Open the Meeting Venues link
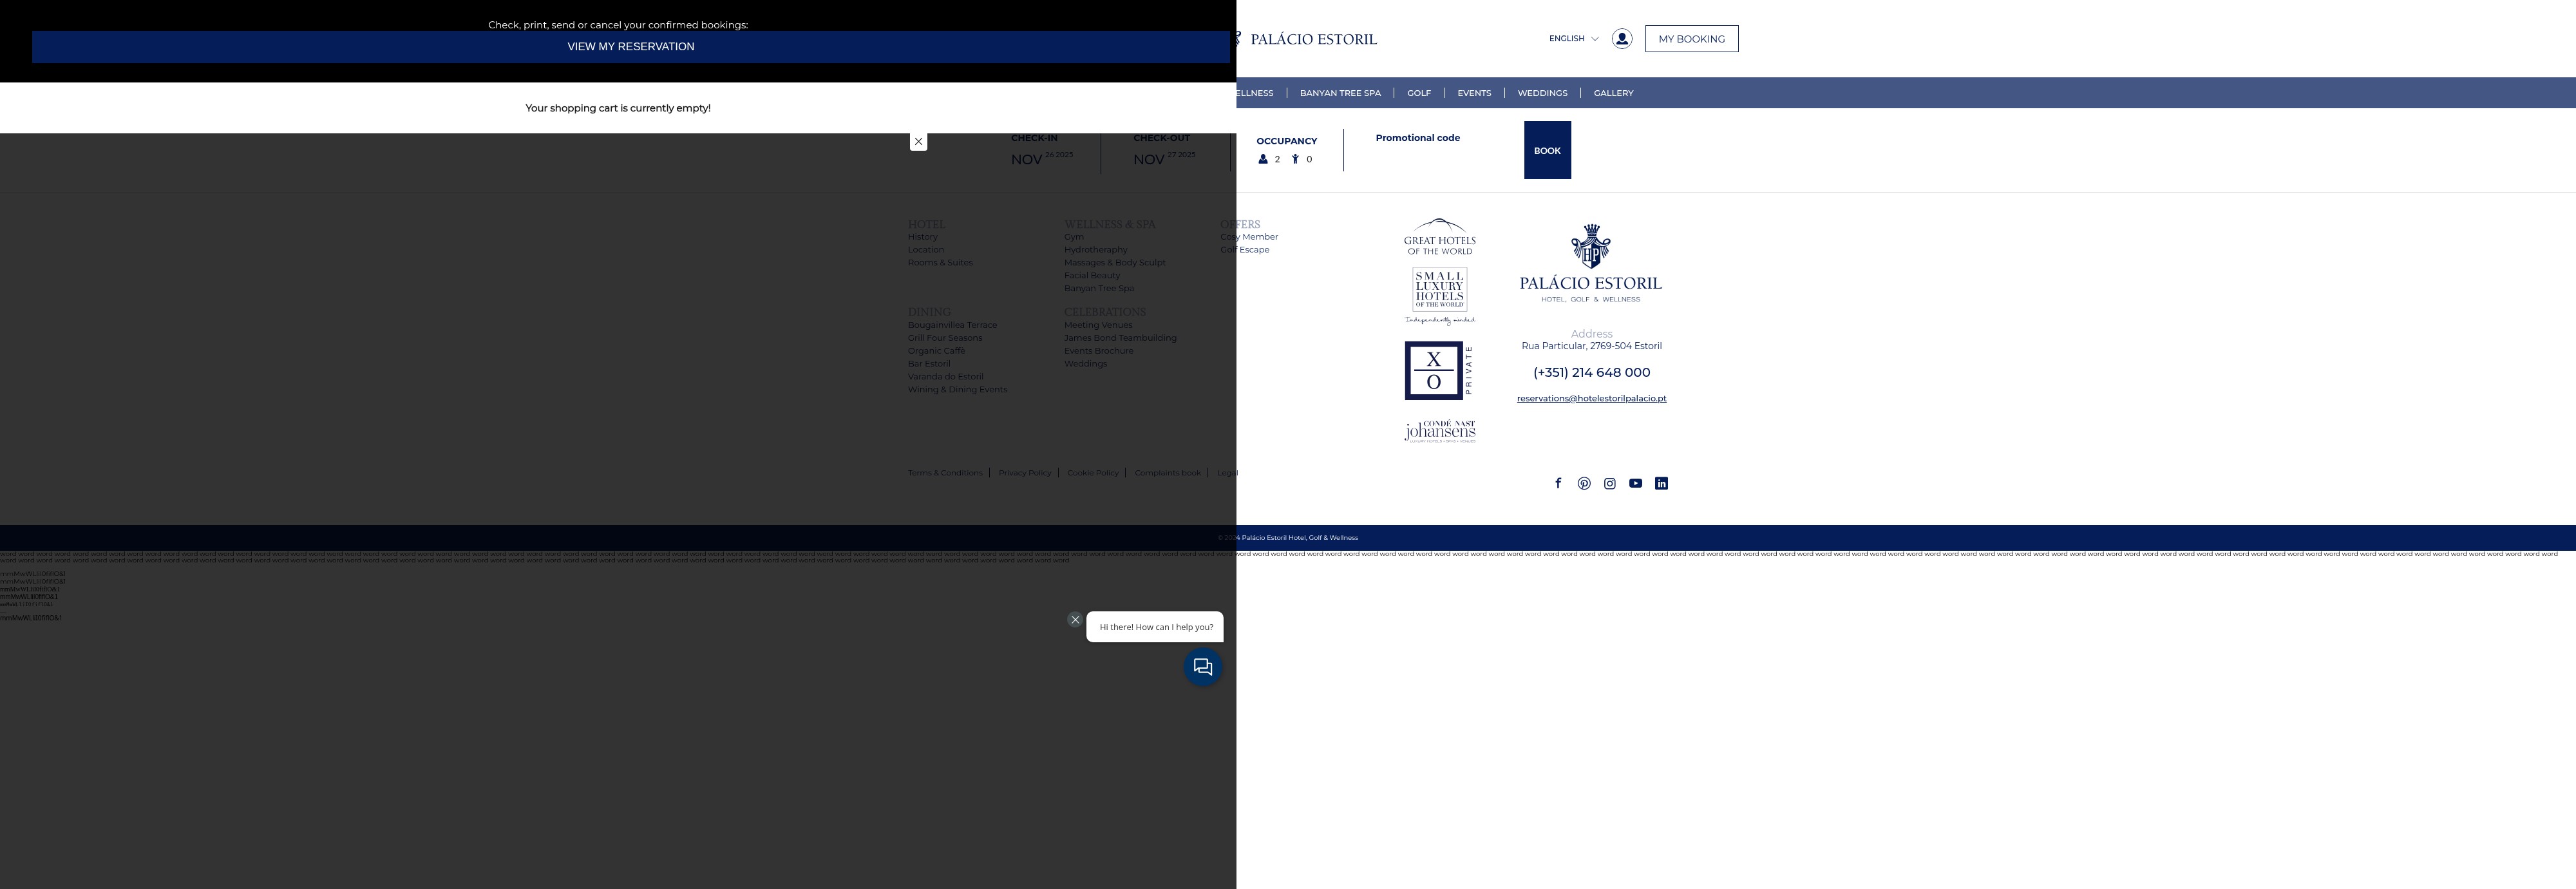Screen dimensions: 2576x889 [x=1098, y=325]
